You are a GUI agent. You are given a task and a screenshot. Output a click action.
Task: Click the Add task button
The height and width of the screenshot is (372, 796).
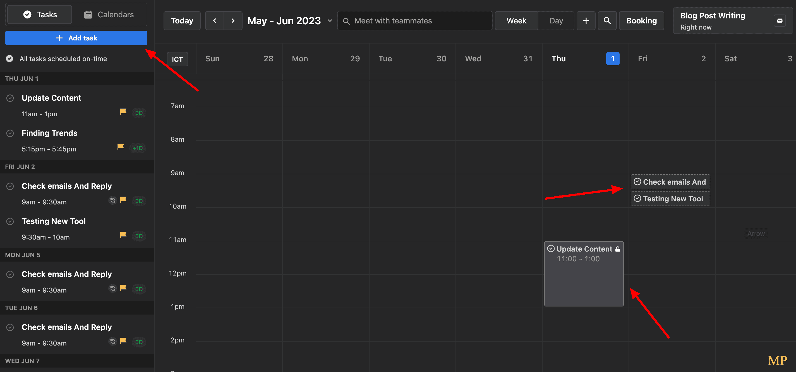(x=76, y=38)
